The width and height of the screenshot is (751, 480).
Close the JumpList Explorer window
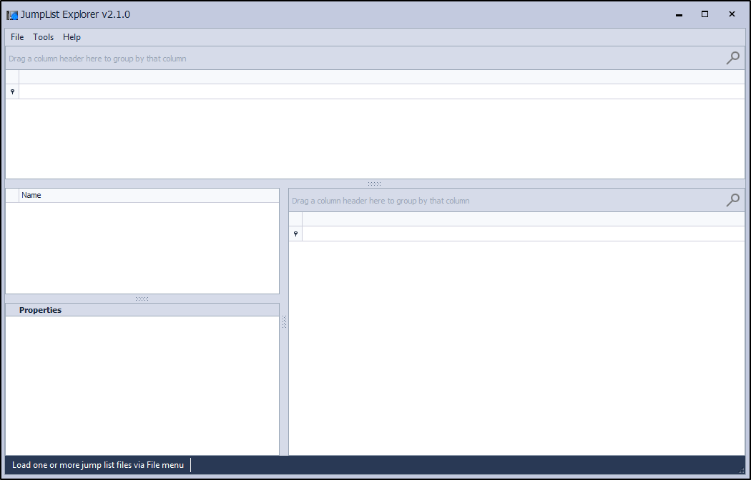point(732,14)
